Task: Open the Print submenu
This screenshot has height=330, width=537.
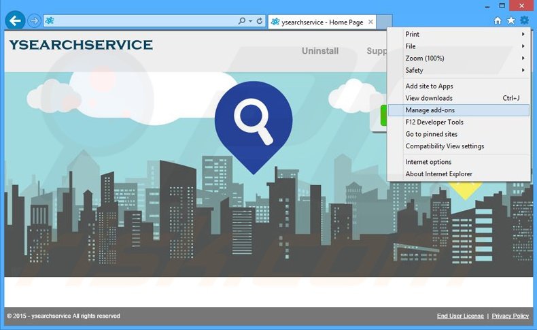Action: 459,34
